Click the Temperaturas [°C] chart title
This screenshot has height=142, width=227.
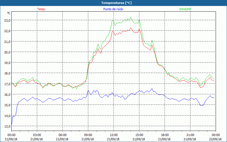[x=116, y=3]
